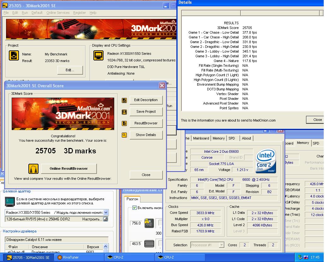Open the File menu in 3DMark2001
325x262 pixels.
click(x=6, y=13)
